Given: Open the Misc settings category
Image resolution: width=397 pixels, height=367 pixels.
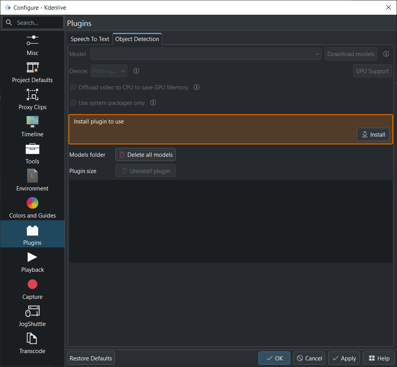Looking at the screenshot, I should click(33, 45).
